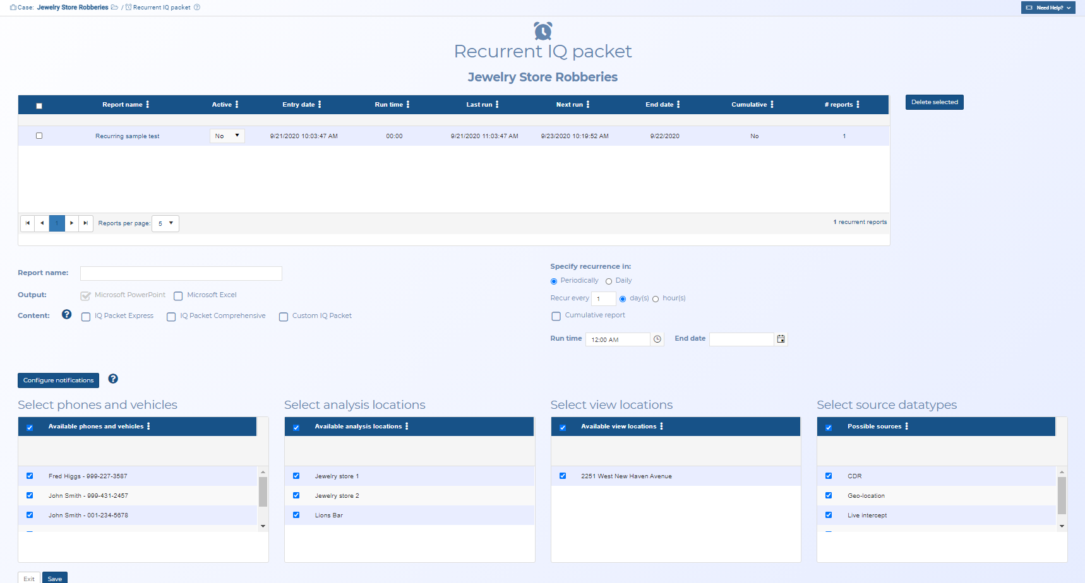Check the Cumulative report option
This screenshot has height=583, width=1085.
click(556, 316)
